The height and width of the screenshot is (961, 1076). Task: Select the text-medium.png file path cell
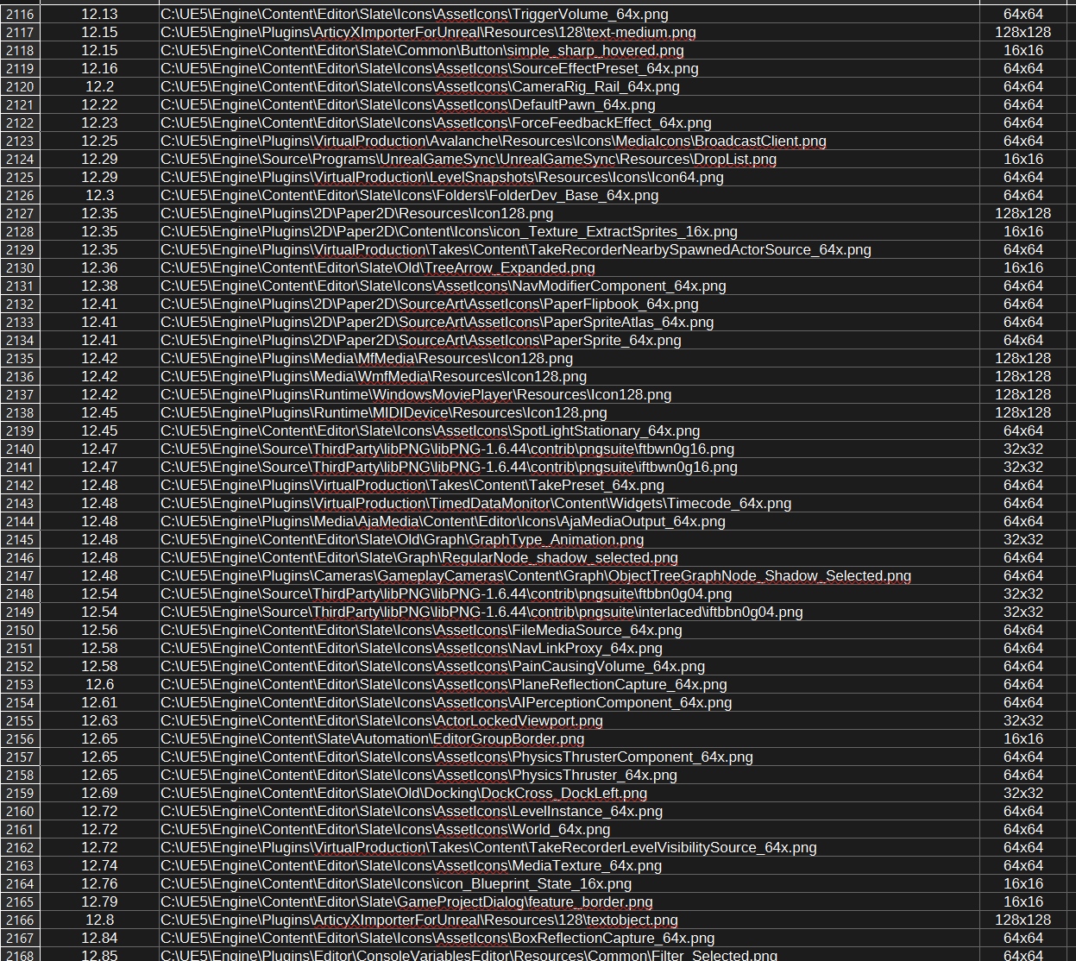(x=428, y=32)
